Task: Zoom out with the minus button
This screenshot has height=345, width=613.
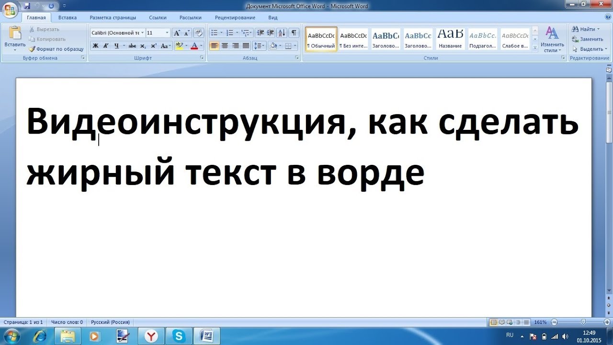Action: coord(555,322)
